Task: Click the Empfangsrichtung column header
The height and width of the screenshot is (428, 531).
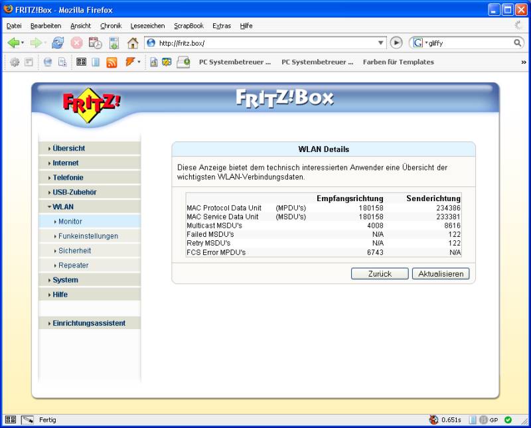Action: (x=350, y=198)
